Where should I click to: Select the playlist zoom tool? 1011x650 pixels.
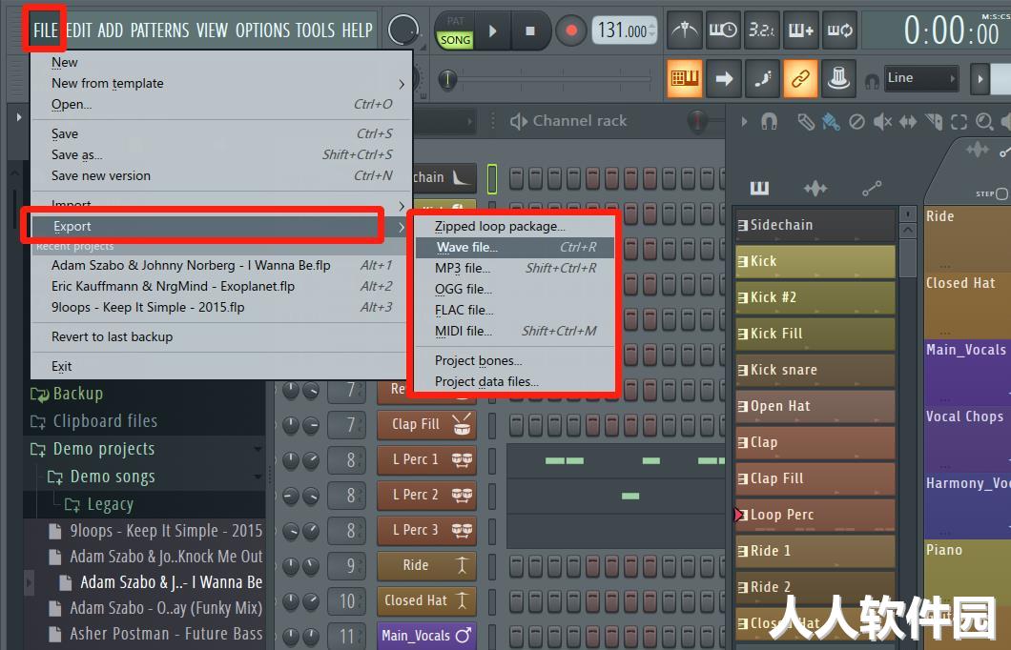coord(984,121)
